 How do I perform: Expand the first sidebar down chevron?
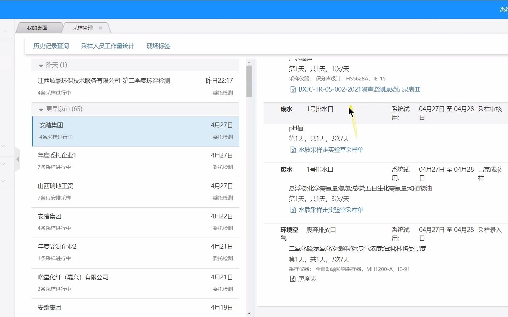(x=3, y=146)
